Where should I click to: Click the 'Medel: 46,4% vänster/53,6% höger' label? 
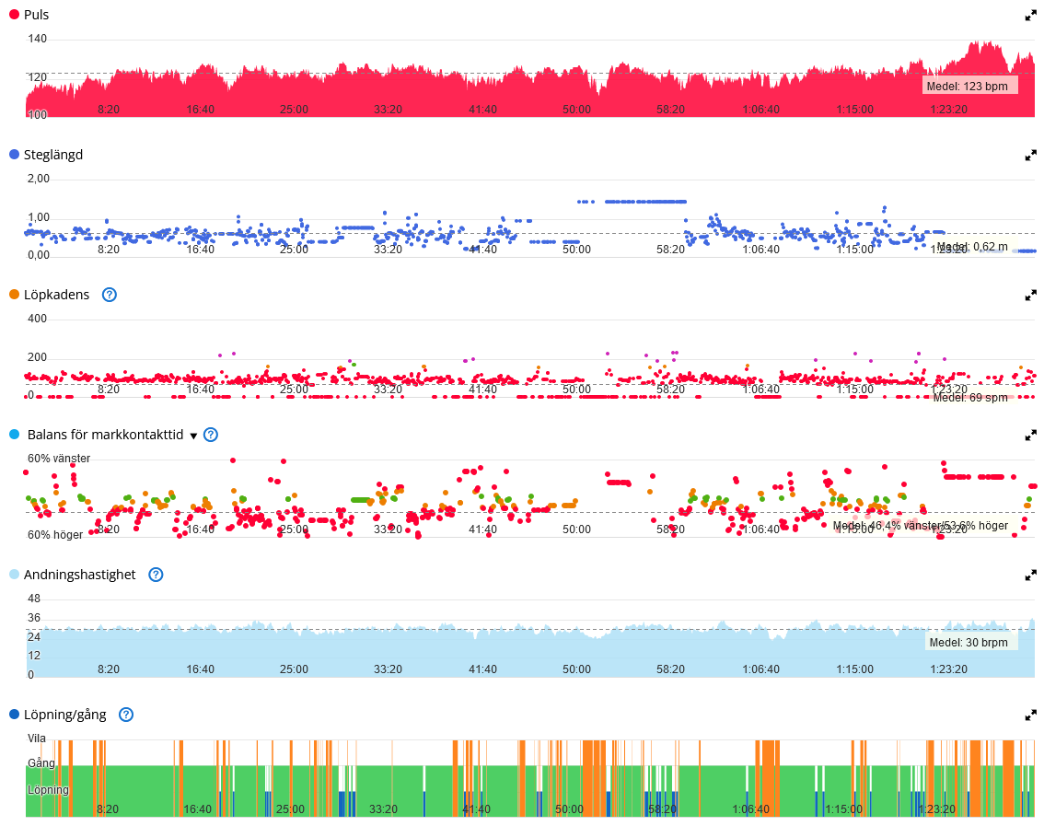[920, 526]
